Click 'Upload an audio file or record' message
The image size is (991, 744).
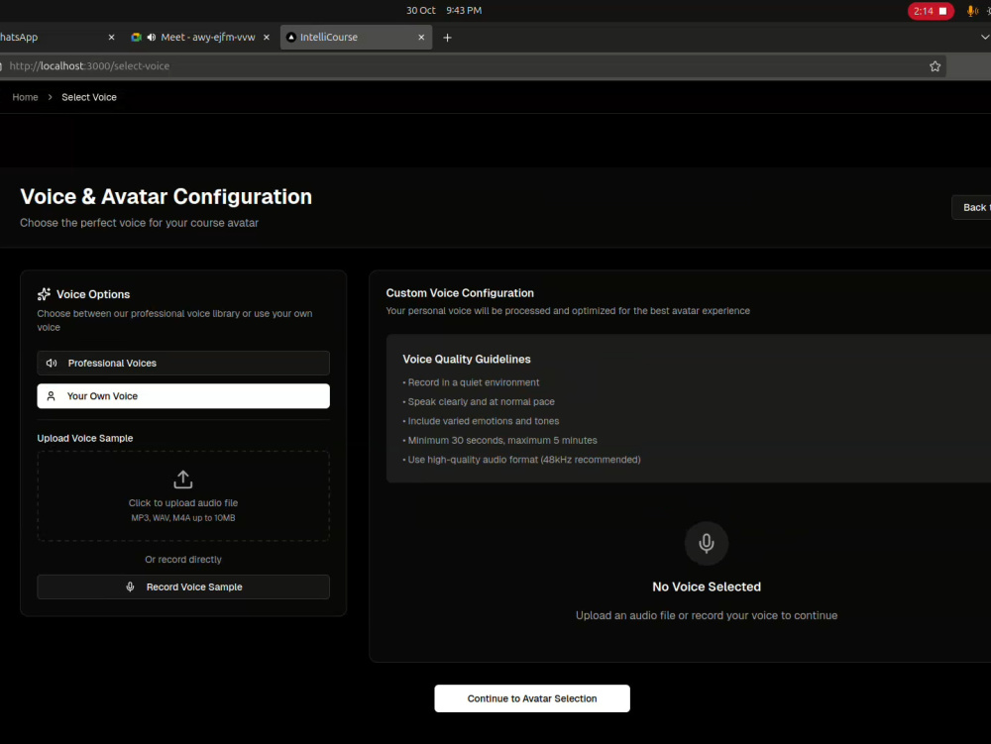point(707,616)
